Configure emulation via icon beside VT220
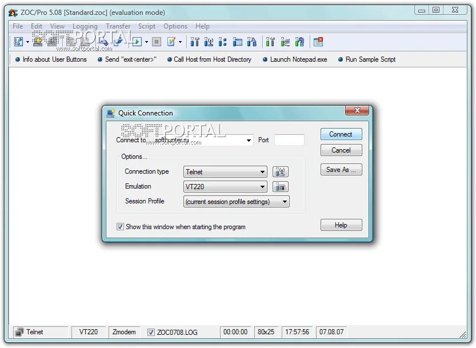Viewport: 476px width, 348px height. 280,187
